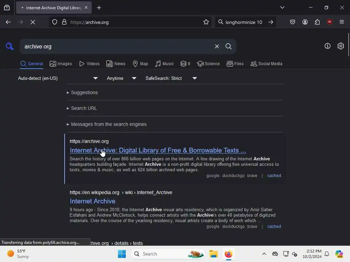Show hidden system tray icons
Viewport: 350px width, 262px height.
coord(264,254)
